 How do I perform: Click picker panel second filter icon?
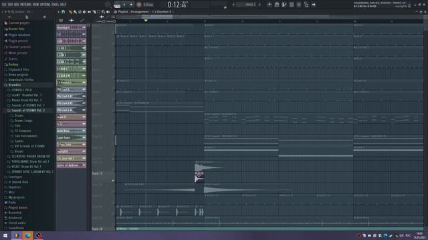pos(72,21)
